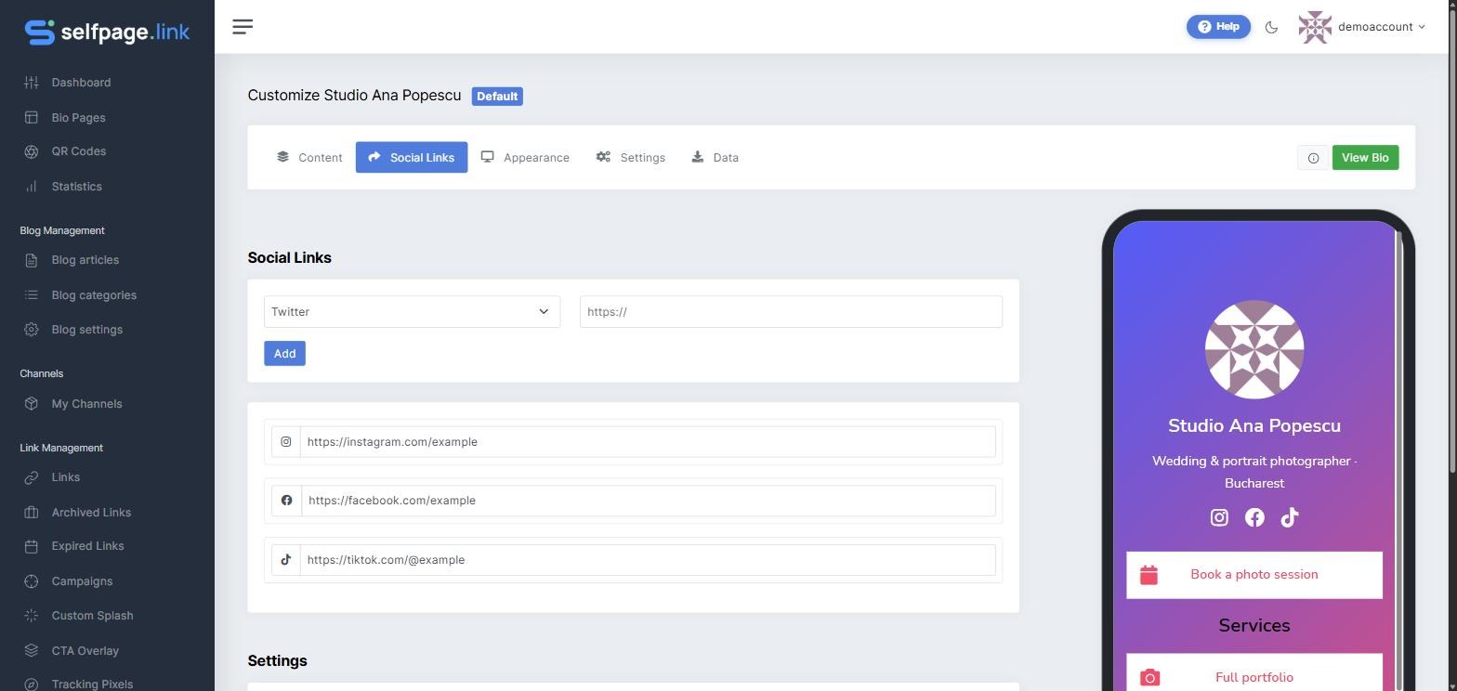Open Bio Pages in the sidebar
Image resolution: width=1457 pixels, height=691 pixels.
tap(78, 118)
